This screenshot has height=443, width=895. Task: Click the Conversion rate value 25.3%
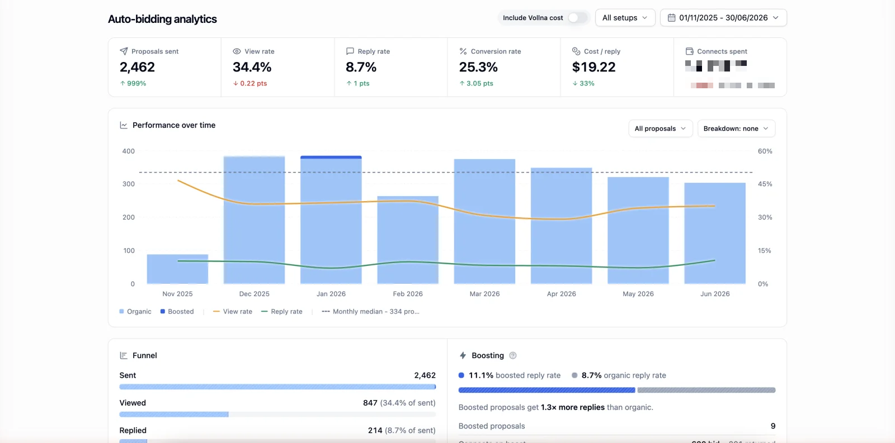click(x=478, y=67)
